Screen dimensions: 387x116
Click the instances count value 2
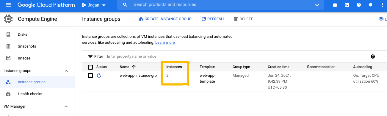click(167, 76)
